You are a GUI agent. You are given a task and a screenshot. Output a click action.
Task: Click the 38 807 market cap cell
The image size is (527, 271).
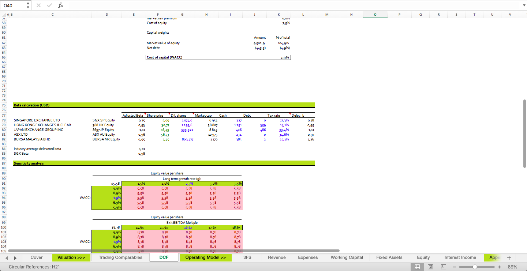[x=213, y=125]
